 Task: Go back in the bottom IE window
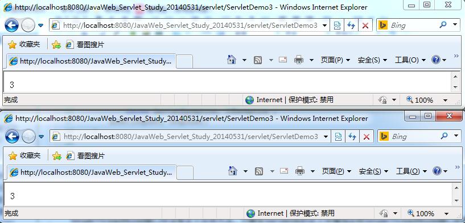click(12, 137)
